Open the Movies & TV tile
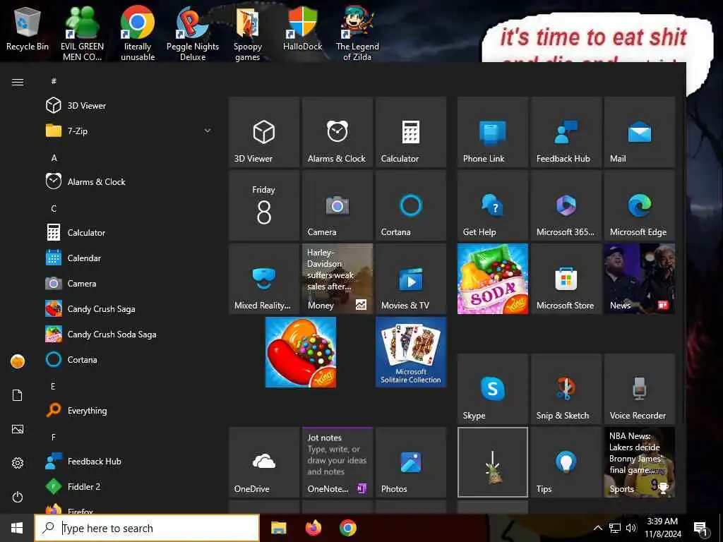This screenshot has width=723, height=542. click(411, 278)
